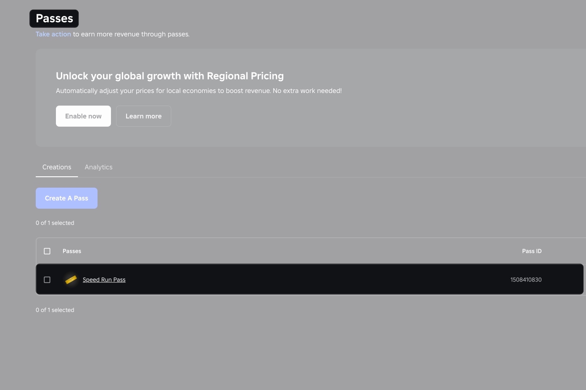Check the select-all checkbox in table header

coord(47,251)
